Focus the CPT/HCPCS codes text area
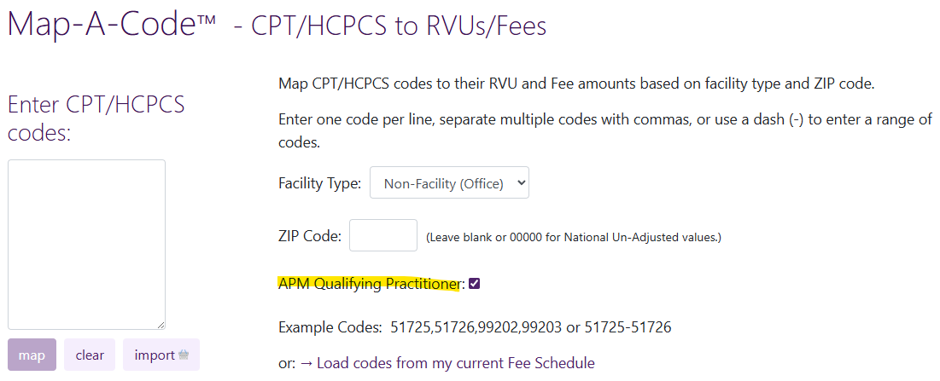The width and height of the screenshot is (940, 381). [86, 244]
